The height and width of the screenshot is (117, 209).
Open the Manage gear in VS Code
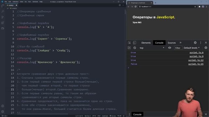click(3, 111)
